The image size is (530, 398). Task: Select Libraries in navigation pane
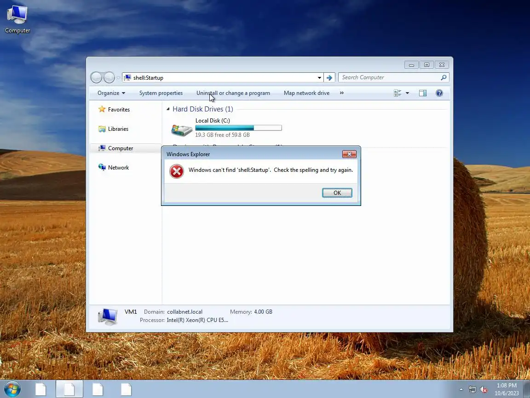[x=118, y=129]
